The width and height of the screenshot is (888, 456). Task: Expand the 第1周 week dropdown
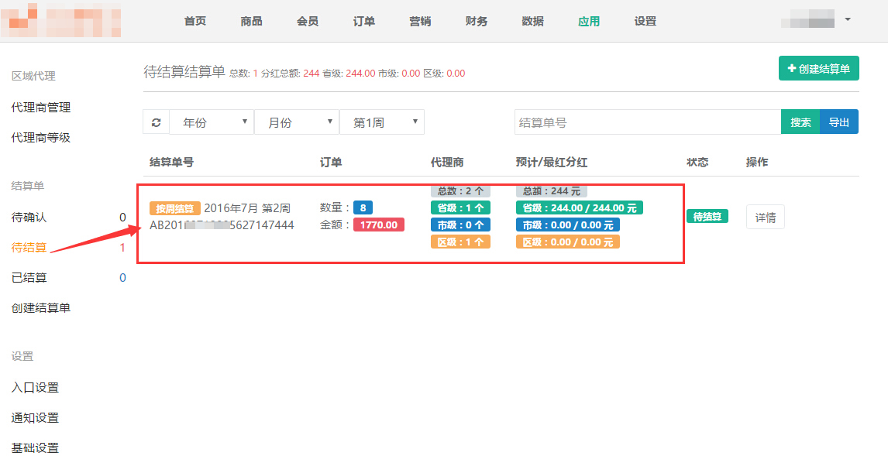coord(382,122)
